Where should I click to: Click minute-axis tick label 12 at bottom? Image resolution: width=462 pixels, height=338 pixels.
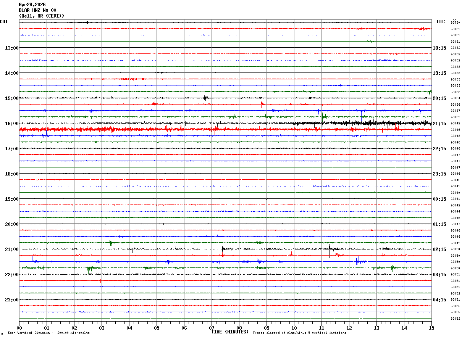tap(349, 328)
